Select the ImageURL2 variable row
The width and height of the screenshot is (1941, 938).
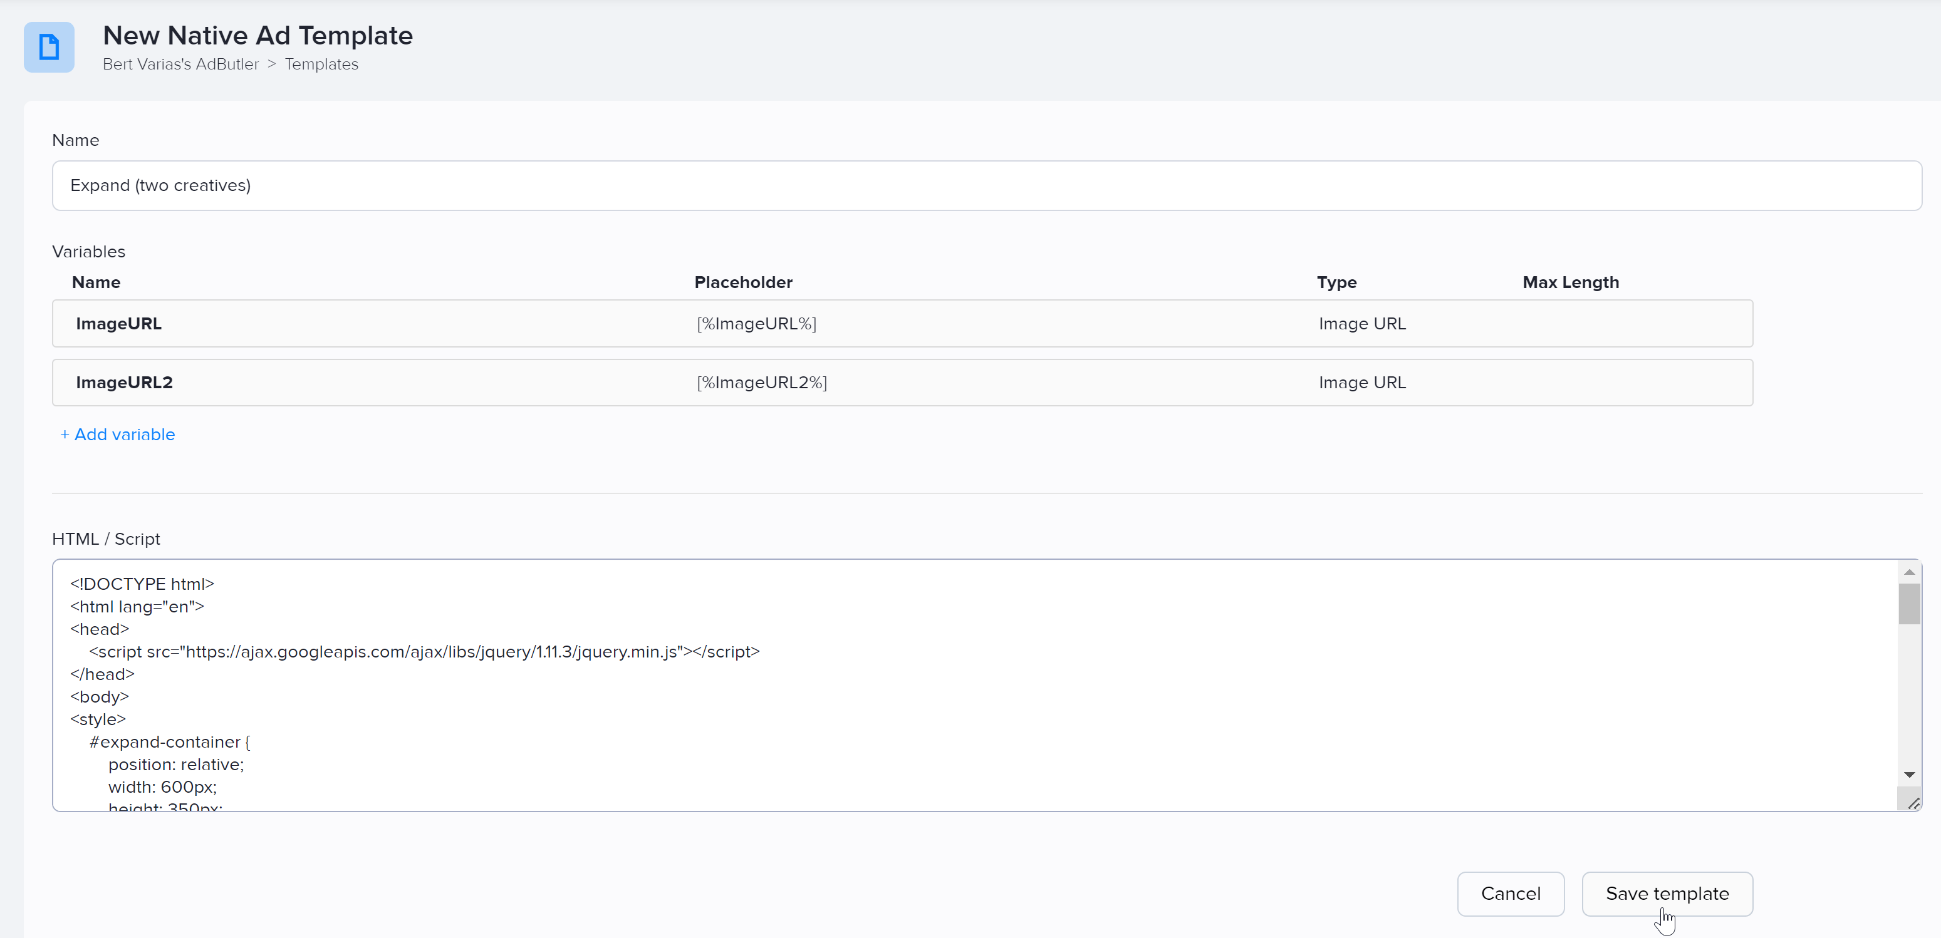(124, 383)
